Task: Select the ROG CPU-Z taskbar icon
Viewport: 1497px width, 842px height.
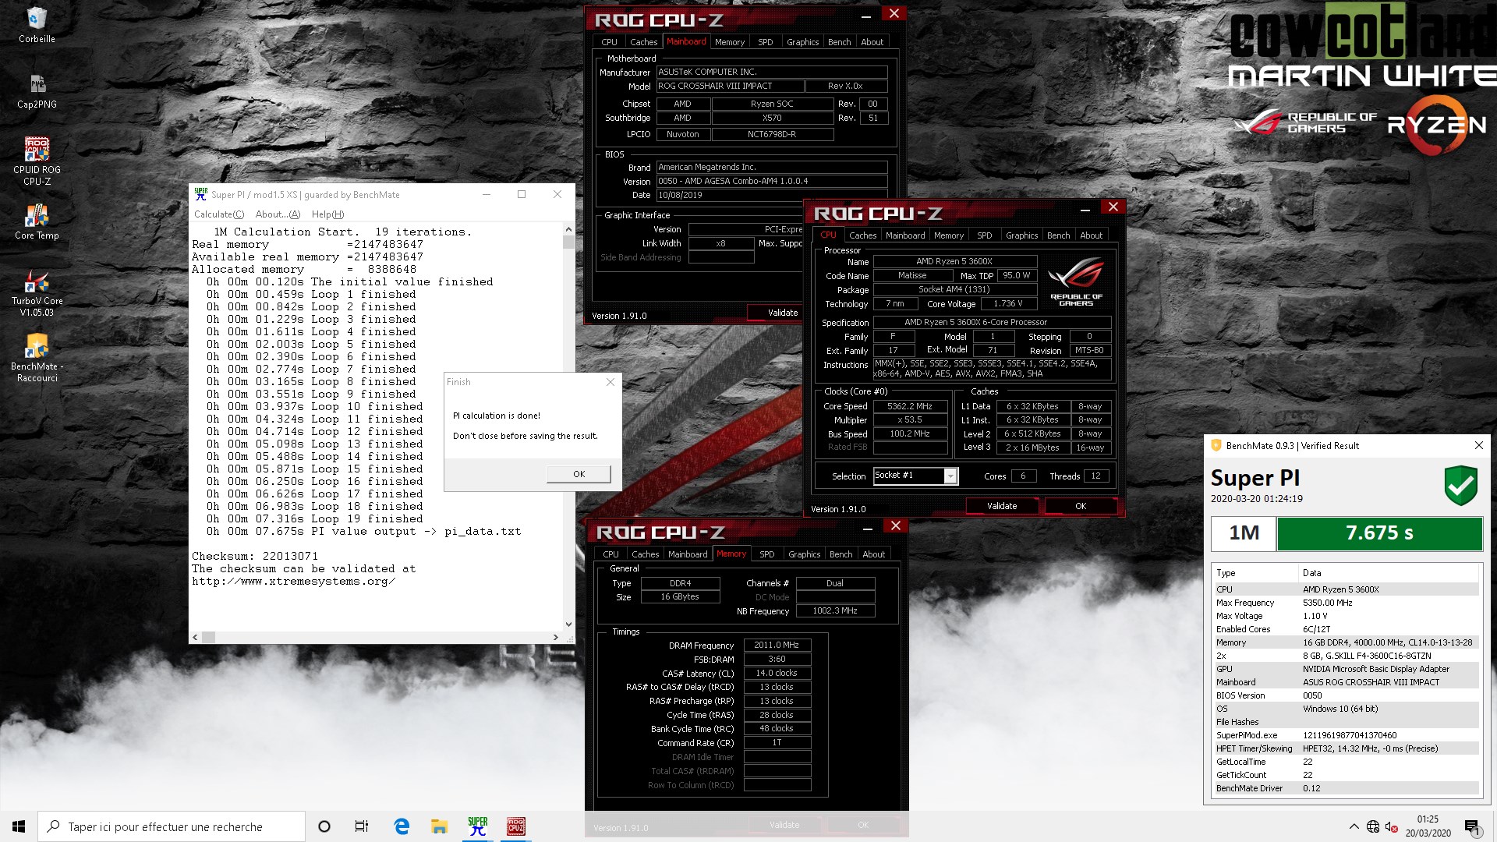Action: pyautogui.click(x=515, y=826)
